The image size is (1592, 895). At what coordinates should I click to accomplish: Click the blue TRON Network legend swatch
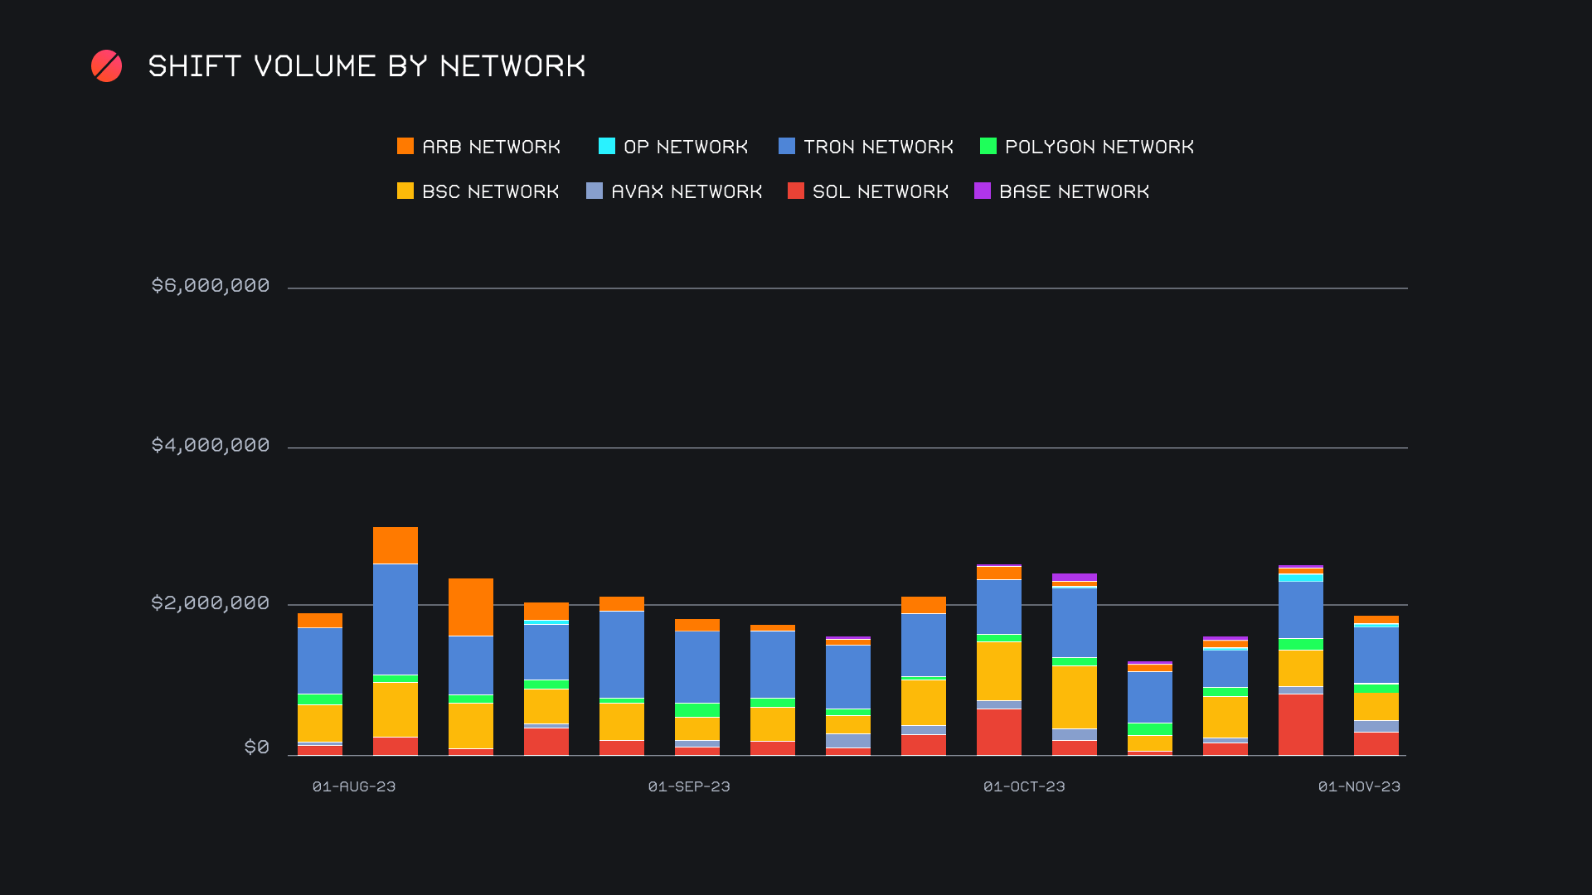click(786, 147)
